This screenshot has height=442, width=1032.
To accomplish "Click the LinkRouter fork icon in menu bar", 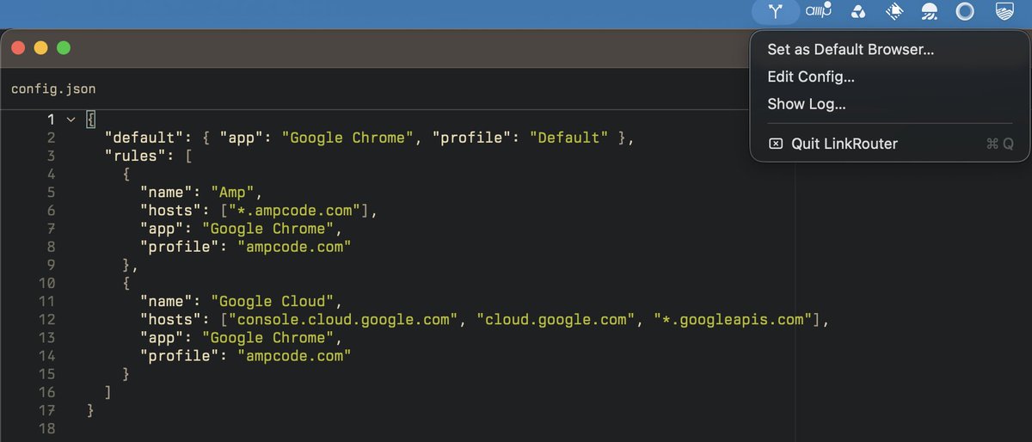I will coord(777,11).
